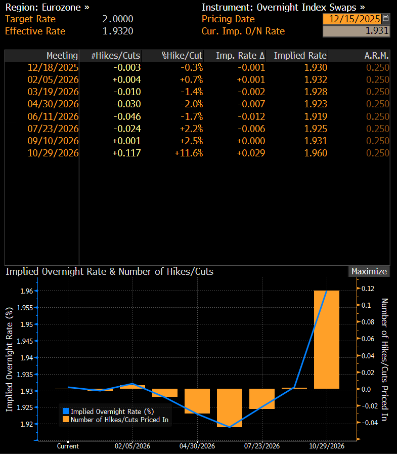Open the Instrument: Overnight Index Swaps dropdown
Screen dimensions: 397x454
(x=283, y=7)
